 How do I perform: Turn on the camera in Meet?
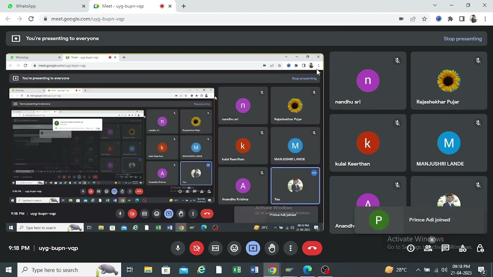[x=196, y=248]
